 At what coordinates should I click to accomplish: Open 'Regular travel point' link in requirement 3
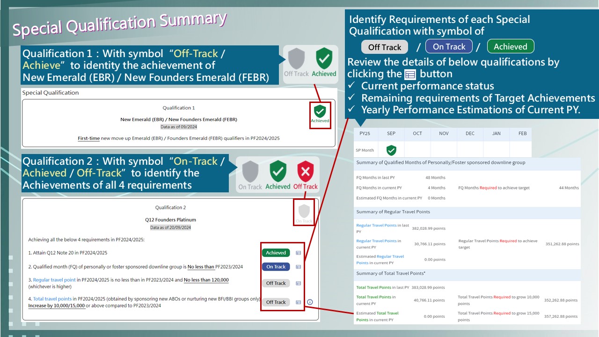(x=54, y=280)
